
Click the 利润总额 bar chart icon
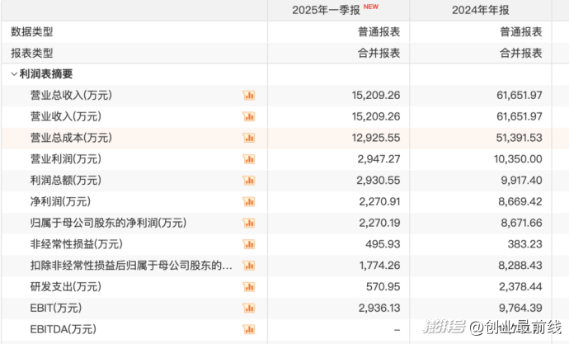point(248,181)
